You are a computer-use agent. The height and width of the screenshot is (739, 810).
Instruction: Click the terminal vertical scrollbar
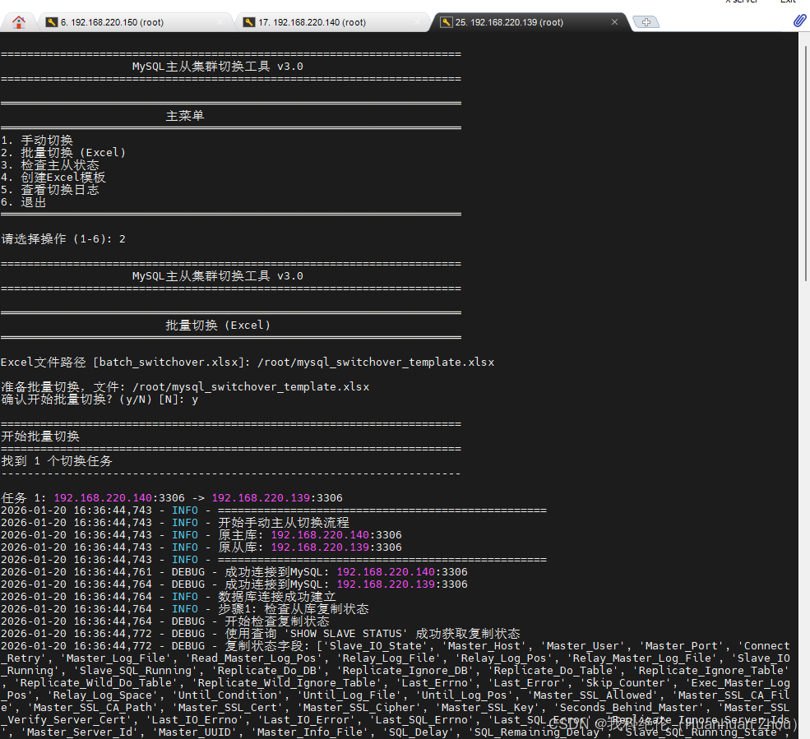point(805,164)
